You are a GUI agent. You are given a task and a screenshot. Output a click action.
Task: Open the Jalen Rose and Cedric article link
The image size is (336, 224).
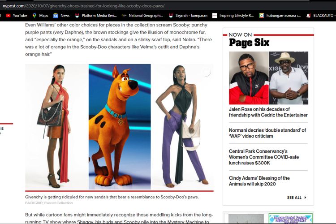click(268, 112)
